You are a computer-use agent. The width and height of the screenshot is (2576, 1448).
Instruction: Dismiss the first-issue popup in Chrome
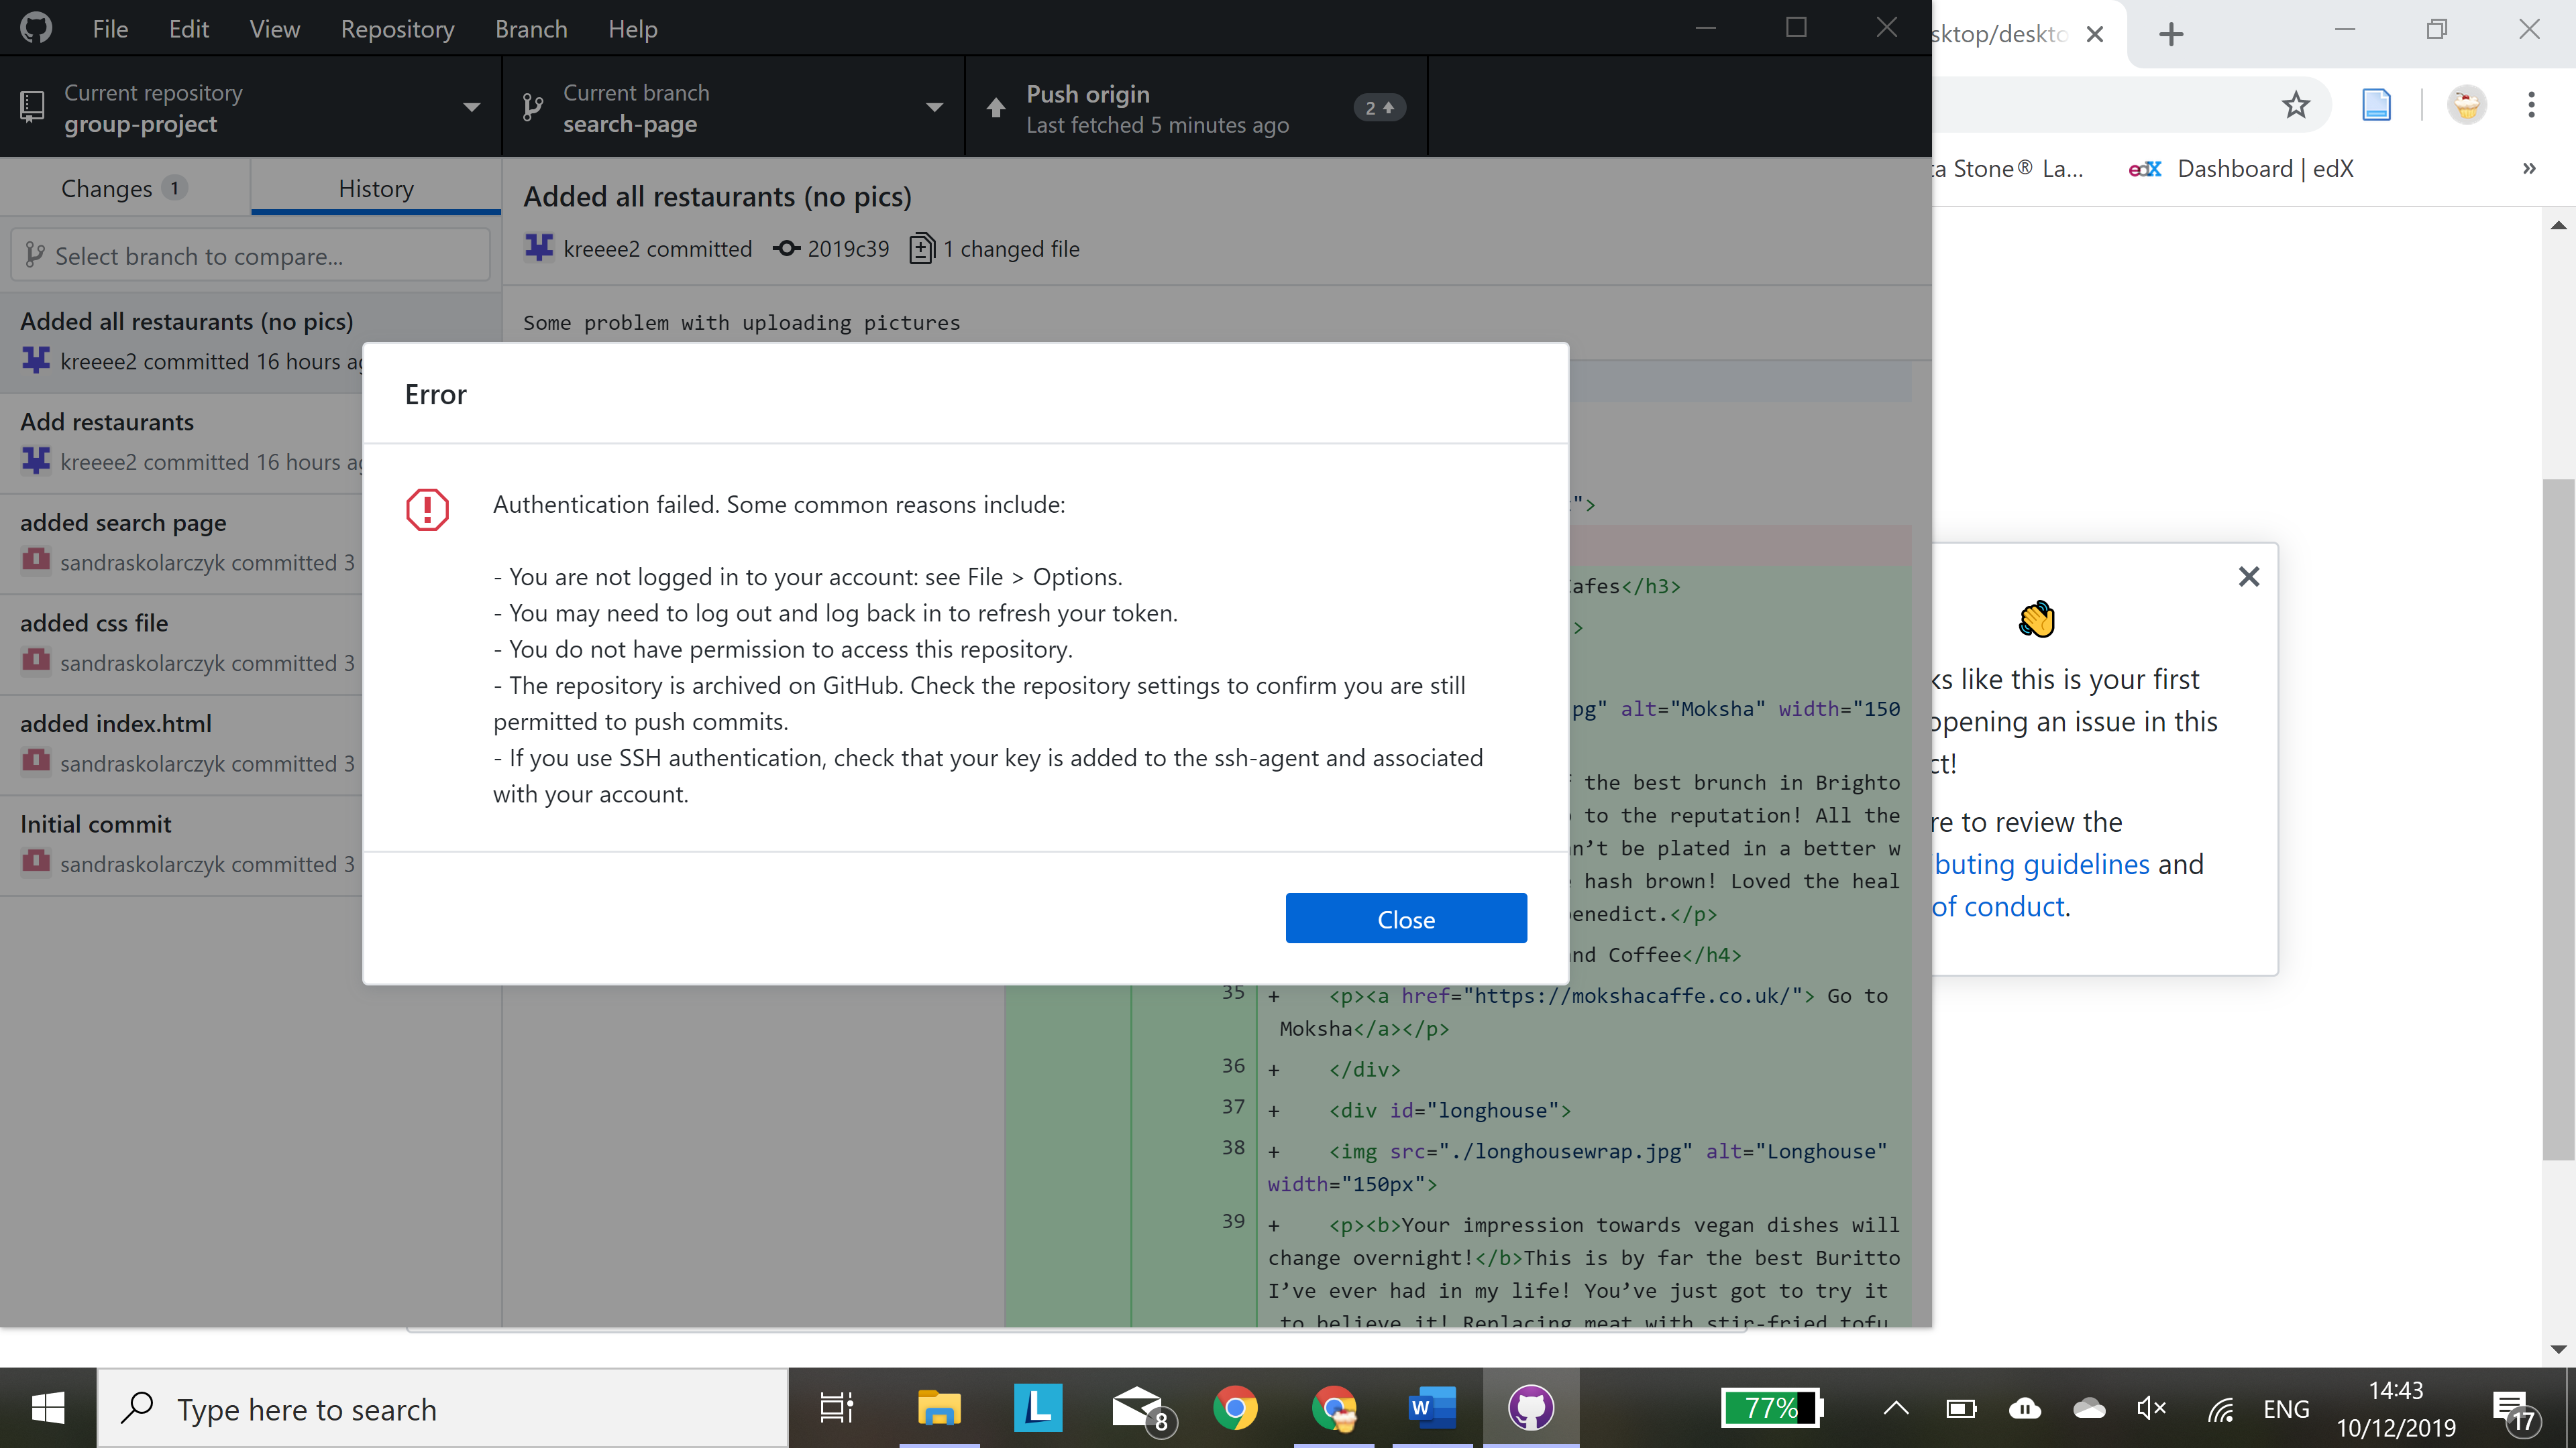[x=2249, y=577]
